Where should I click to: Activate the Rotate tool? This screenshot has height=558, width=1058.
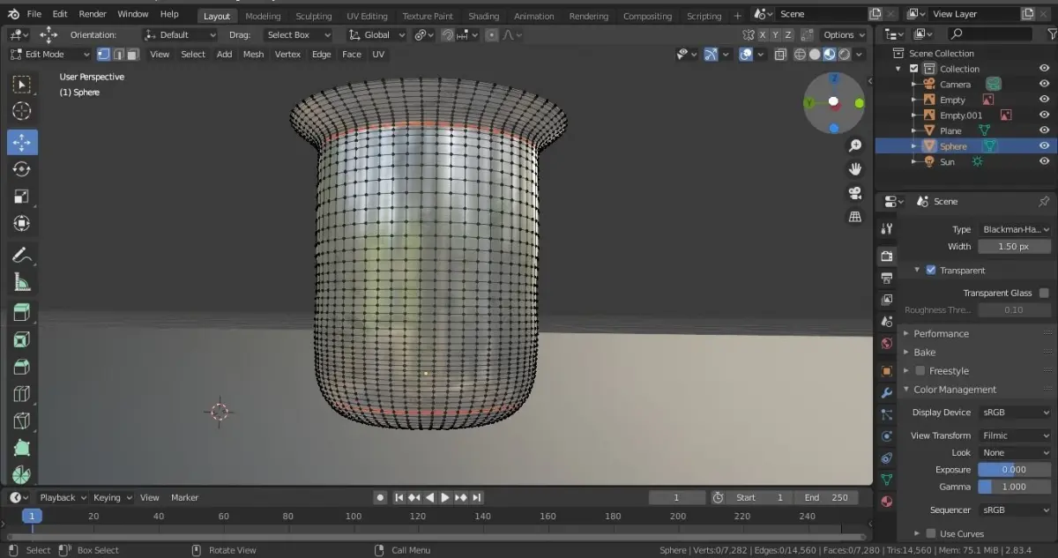click(22, 169)
